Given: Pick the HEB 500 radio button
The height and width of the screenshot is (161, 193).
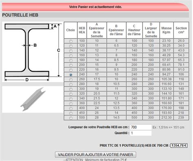Looking at the screenshot, I should pyautogui.click(x=71, y=118).
